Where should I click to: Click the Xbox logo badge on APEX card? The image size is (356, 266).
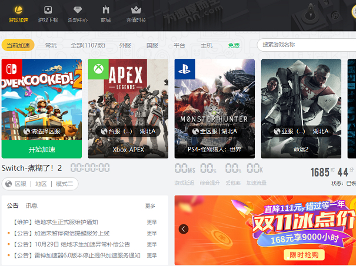click(x=98, y=69)
